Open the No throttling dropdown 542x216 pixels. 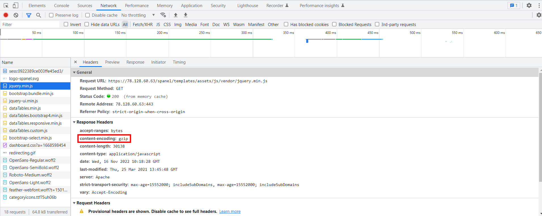point(138,15)
